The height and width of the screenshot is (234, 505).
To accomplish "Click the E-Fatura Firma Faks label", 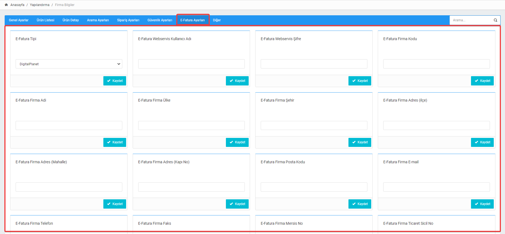I will coord(155,223).
